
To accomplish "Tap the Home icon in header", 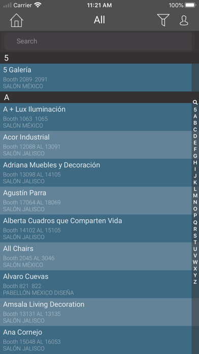I will coord(16,20).
